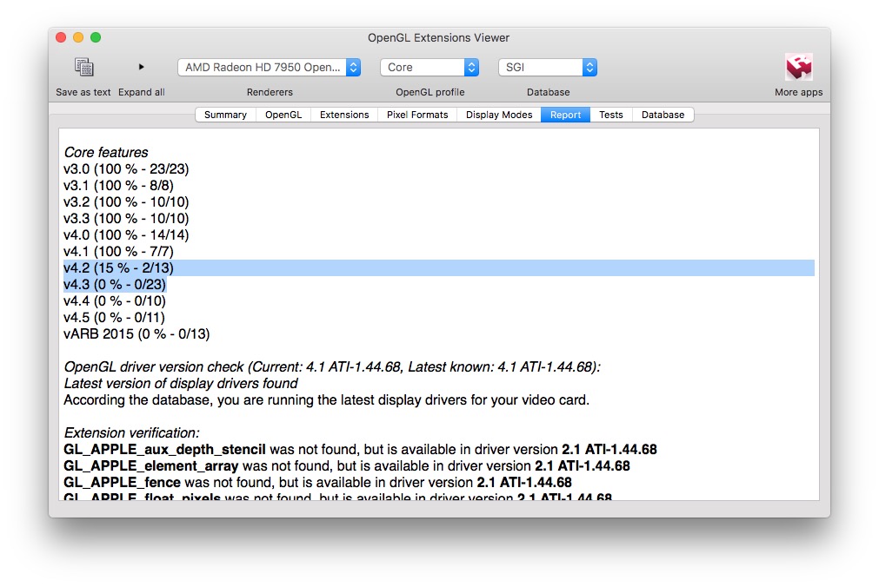Open the Database SGI dropdown
Viewport: 879px width, 587px height.
548,67
